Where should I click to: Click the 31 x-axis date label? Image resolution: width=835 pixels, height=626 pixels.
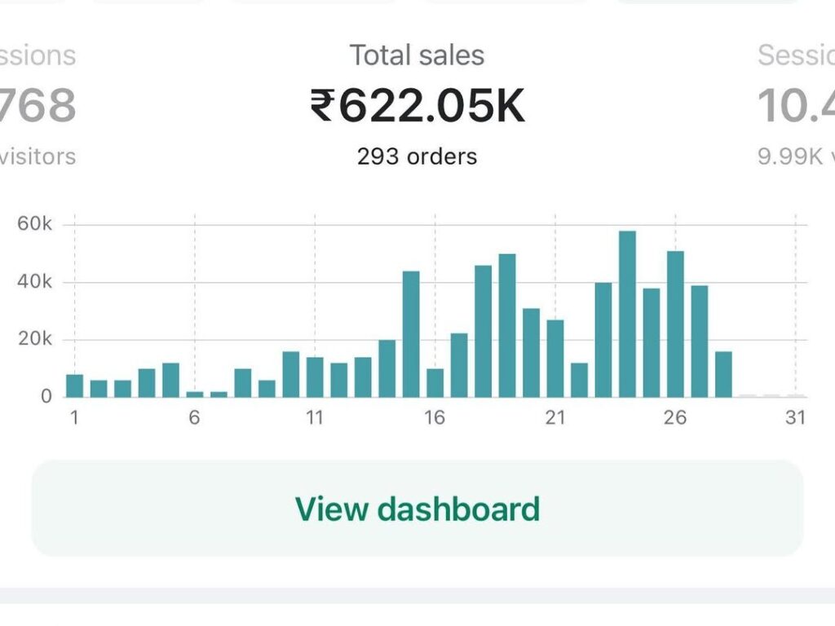point(795,418)
